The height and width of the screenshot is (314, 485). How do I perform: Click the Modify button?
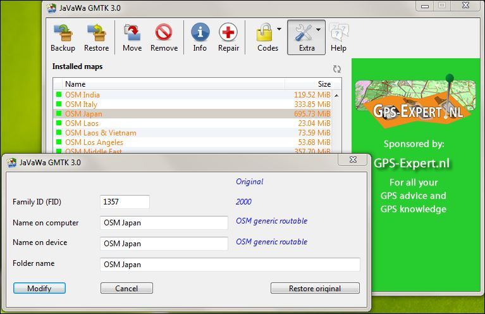tap(39, 288)
